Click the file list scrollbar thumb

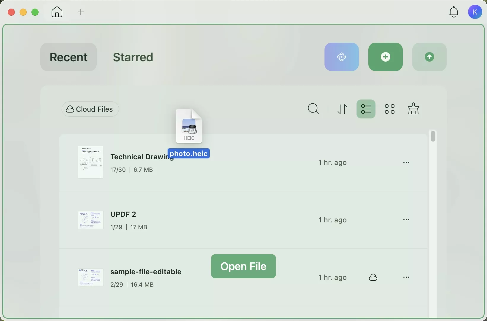click(433, 136)
